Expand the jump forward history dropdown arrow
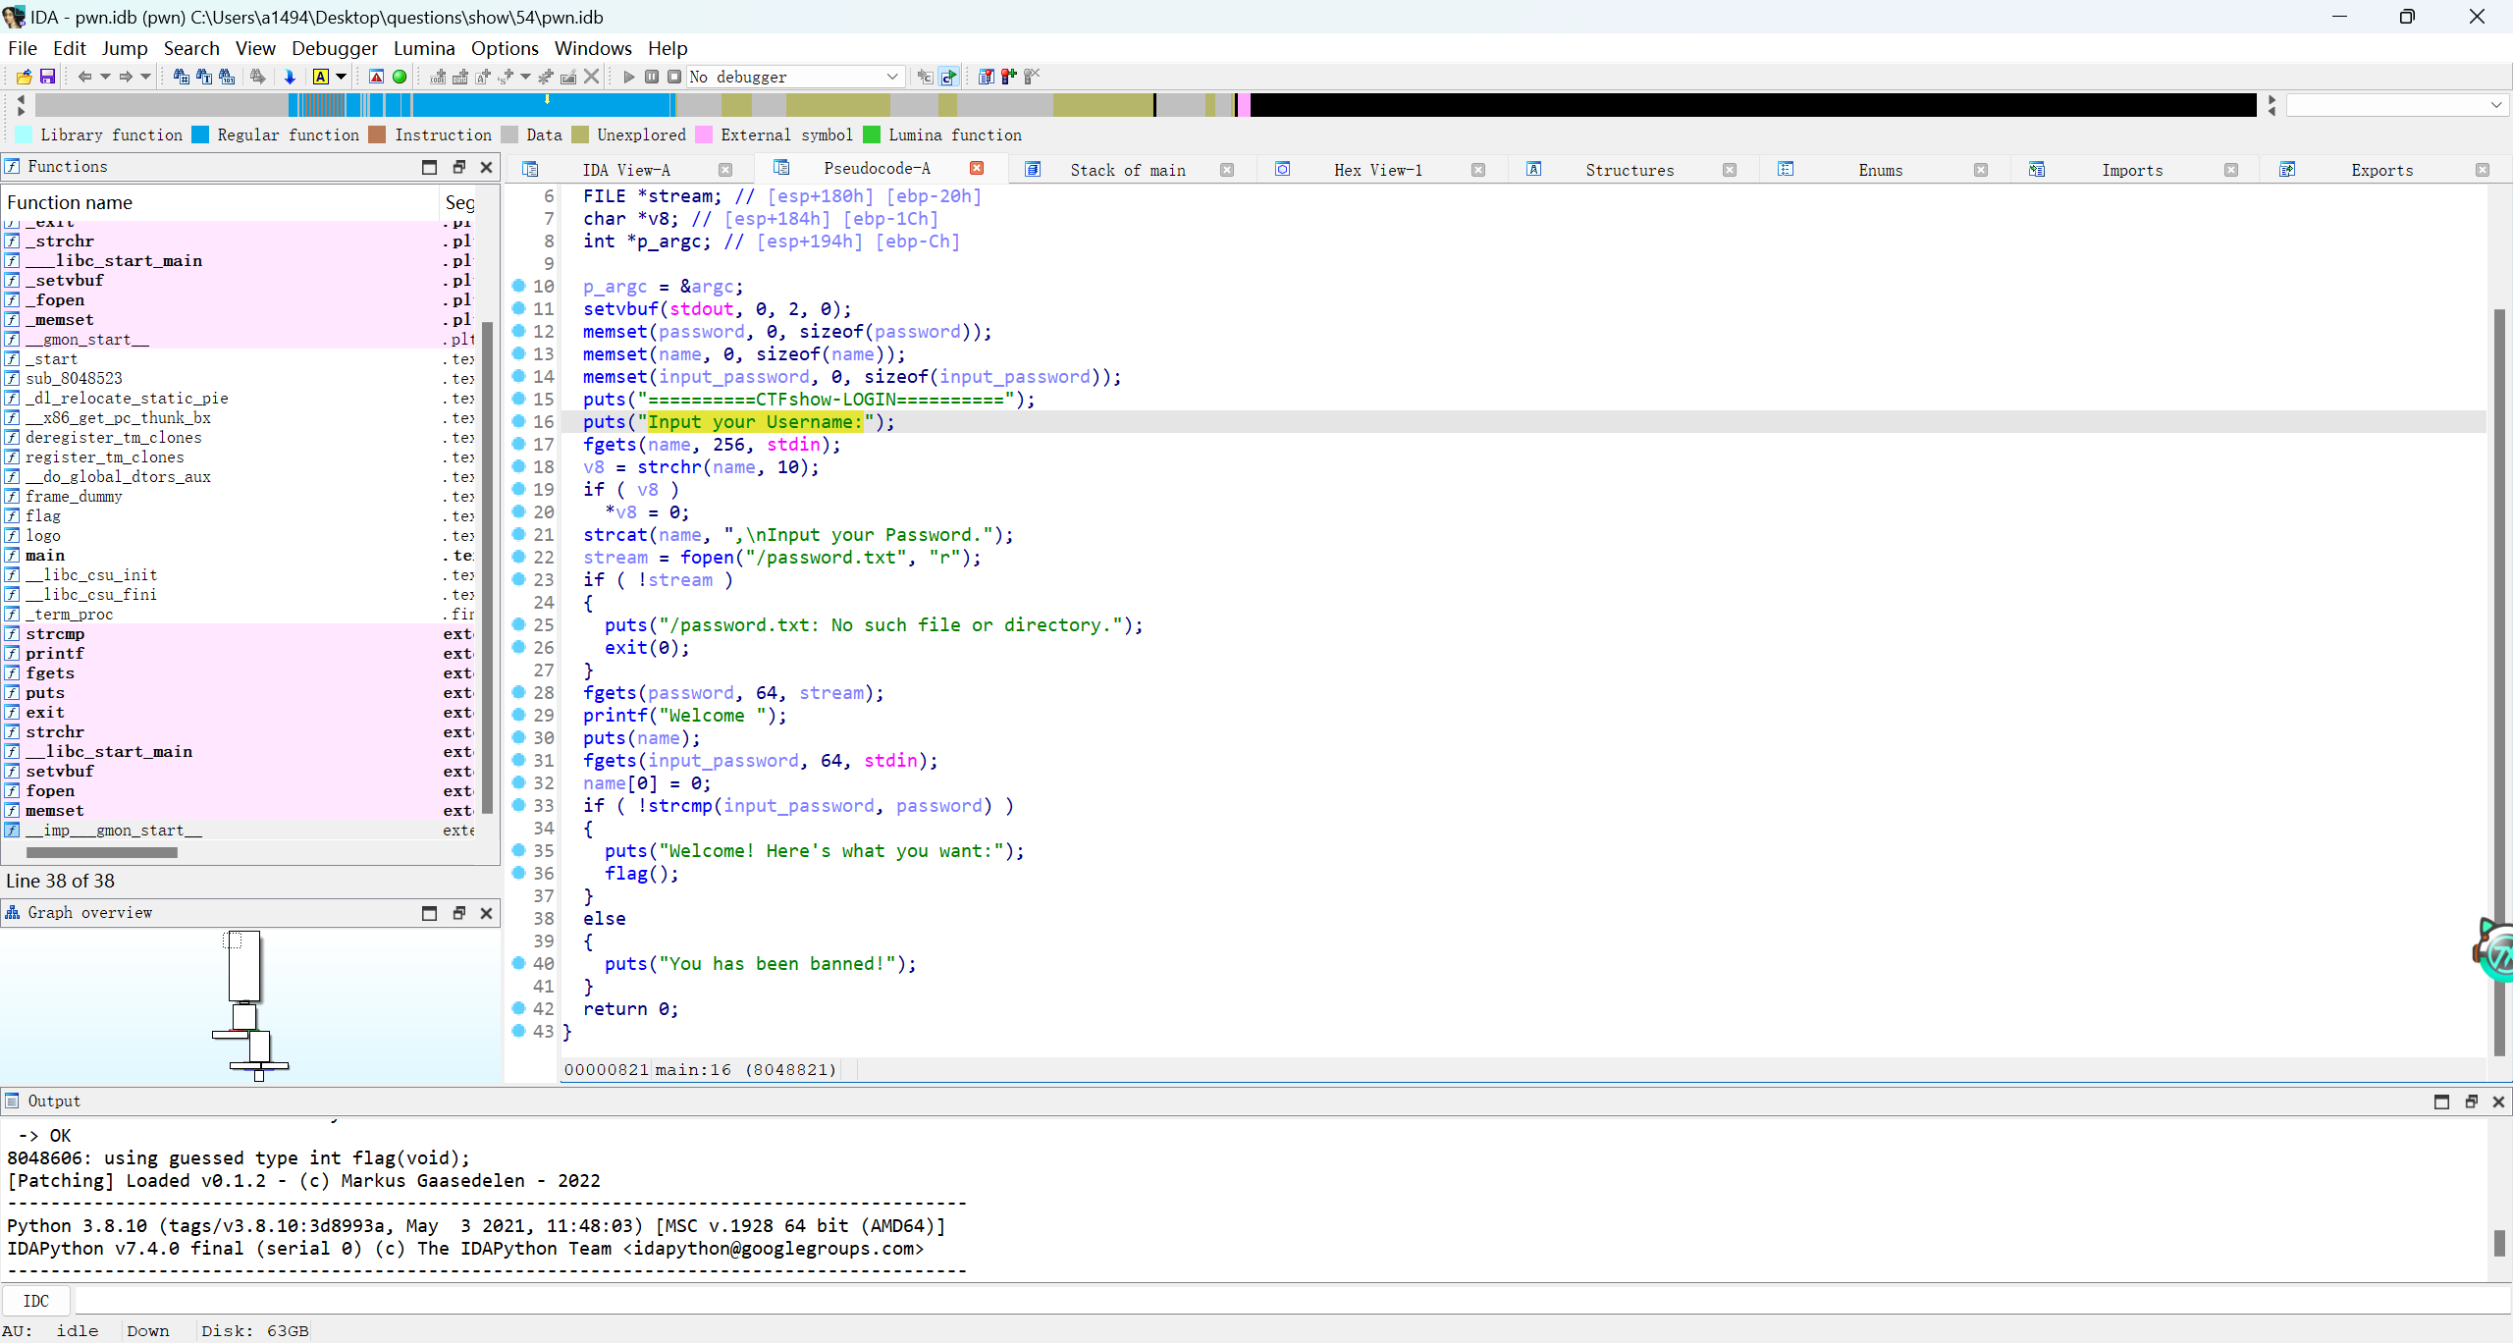Screen dimensions: 2513x1343 [146, 77]
